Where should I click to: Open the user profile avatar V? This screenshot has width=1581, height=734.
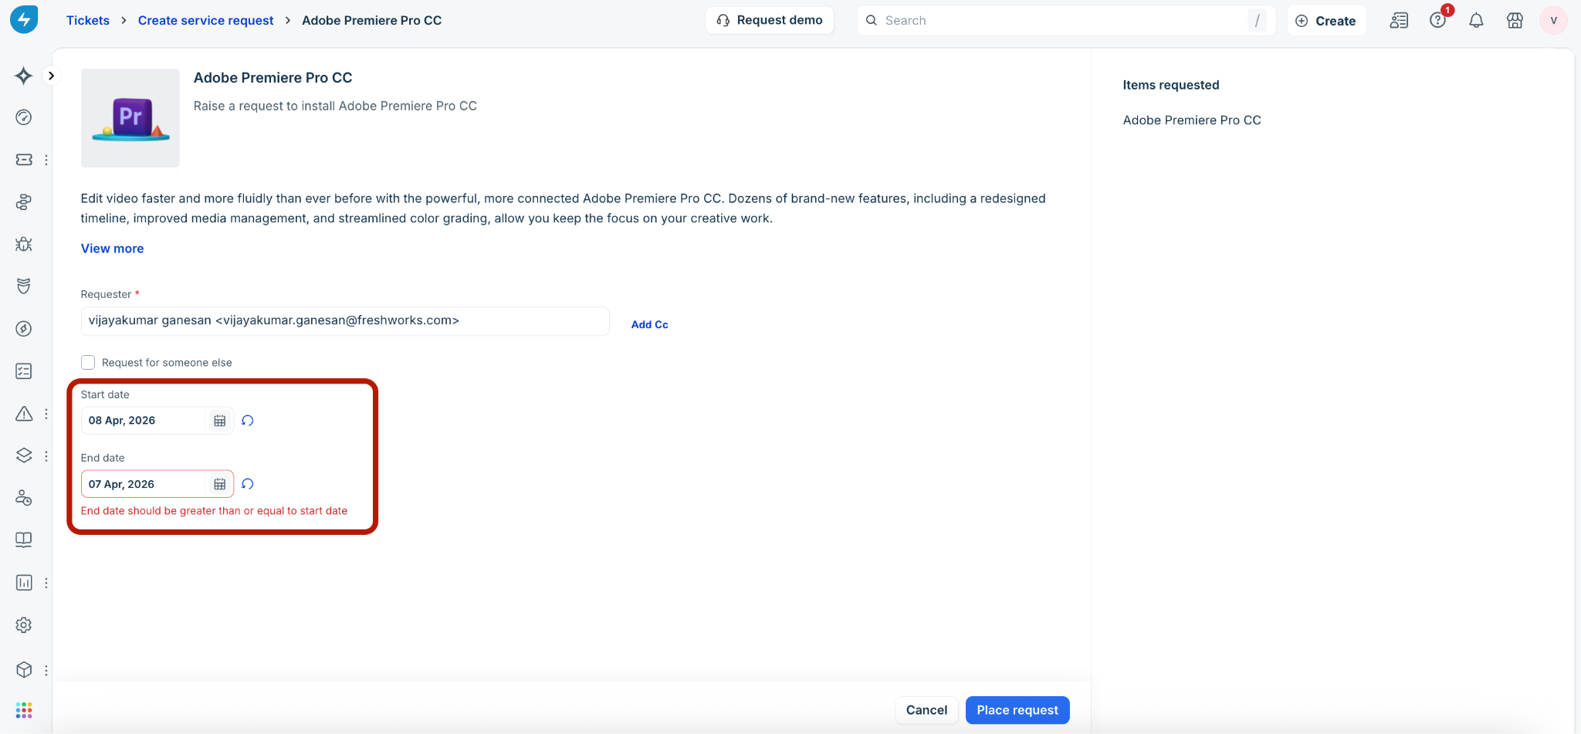point(1553,21)
